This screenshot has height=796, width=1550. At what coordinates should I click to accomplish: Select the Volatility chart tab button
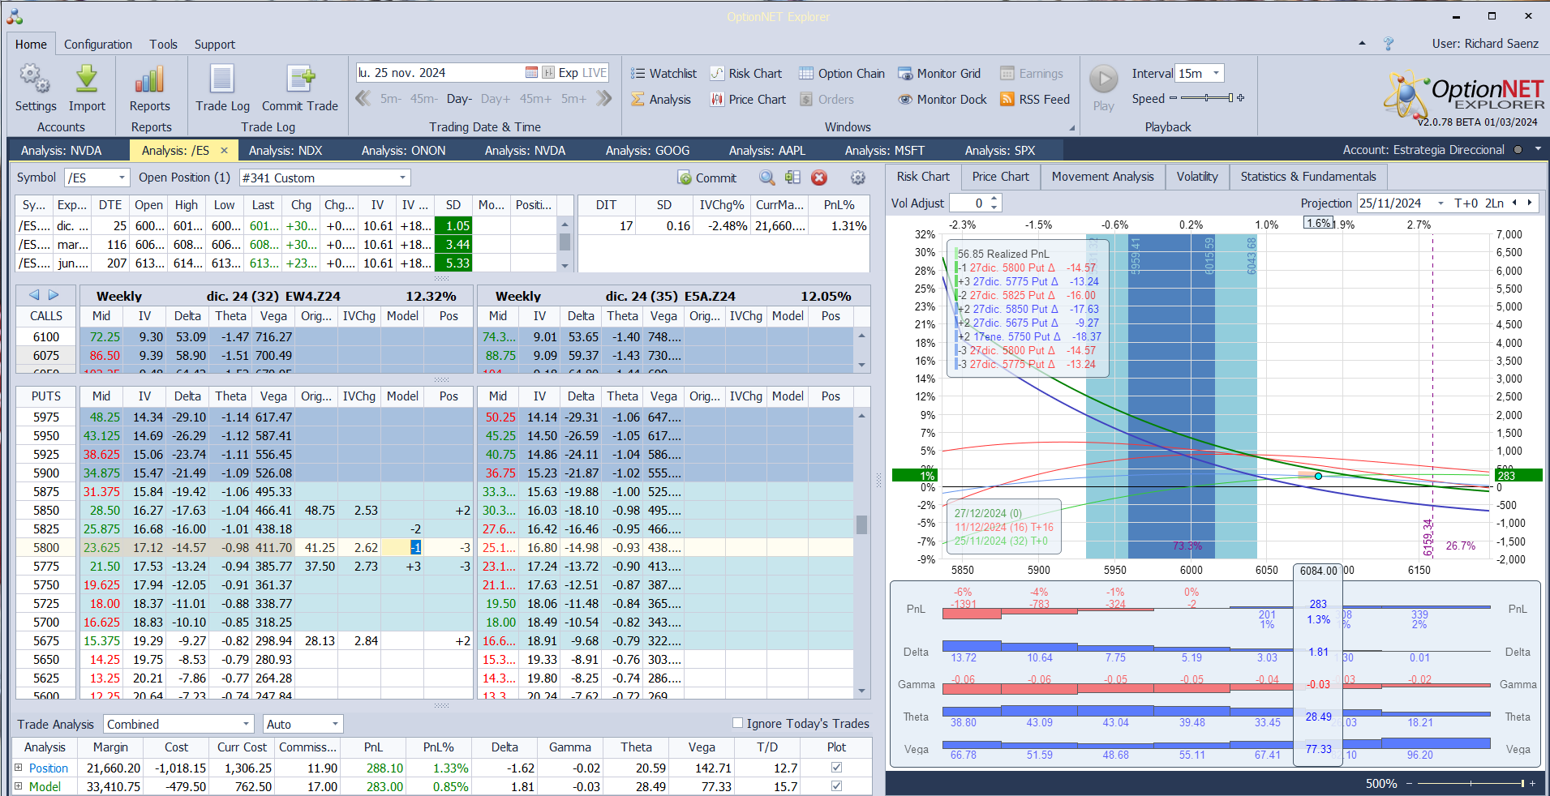pos(1196,177)
